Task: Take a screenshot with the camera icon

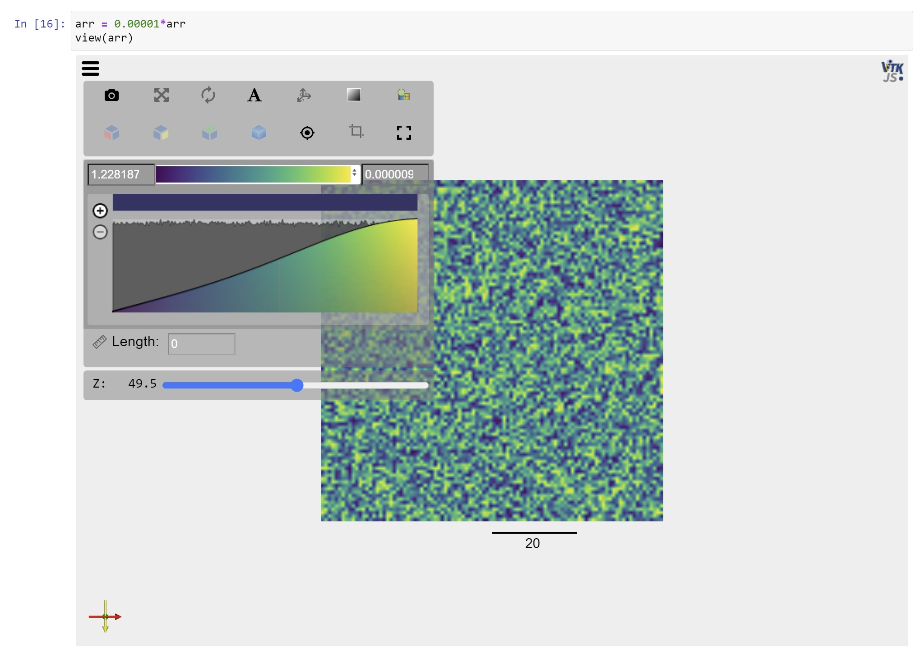Action: click(x=112, y=95)
